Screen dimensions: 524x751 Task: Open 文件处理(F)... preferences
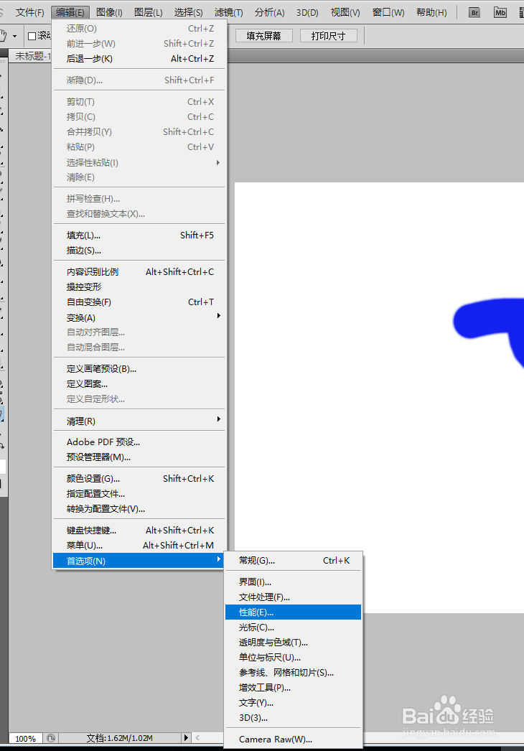click(293, 597)
